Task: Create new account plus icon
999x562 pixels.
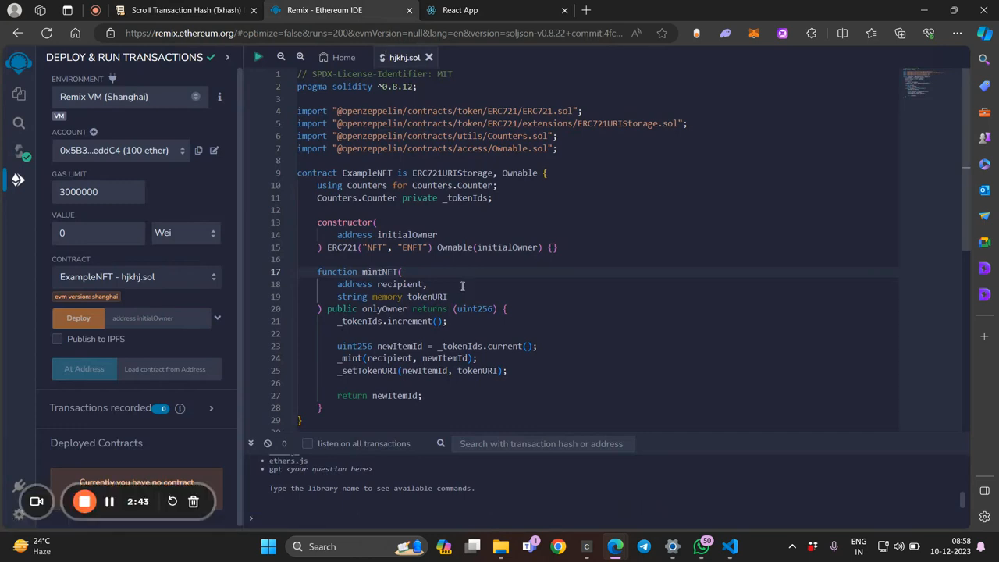Action: (94, 132)
